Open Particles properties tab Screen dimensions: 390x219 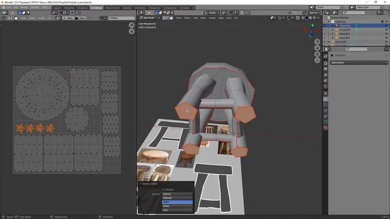click(x=325, y=105)
